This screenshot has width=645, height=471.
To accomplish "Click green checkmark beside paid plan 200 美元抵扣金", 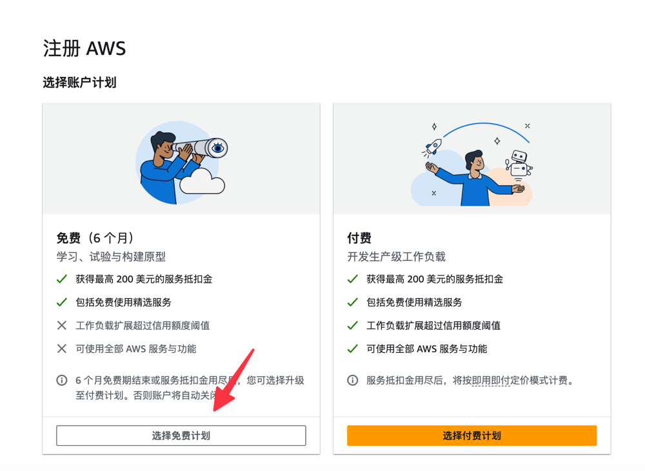I will pos(353,279).
